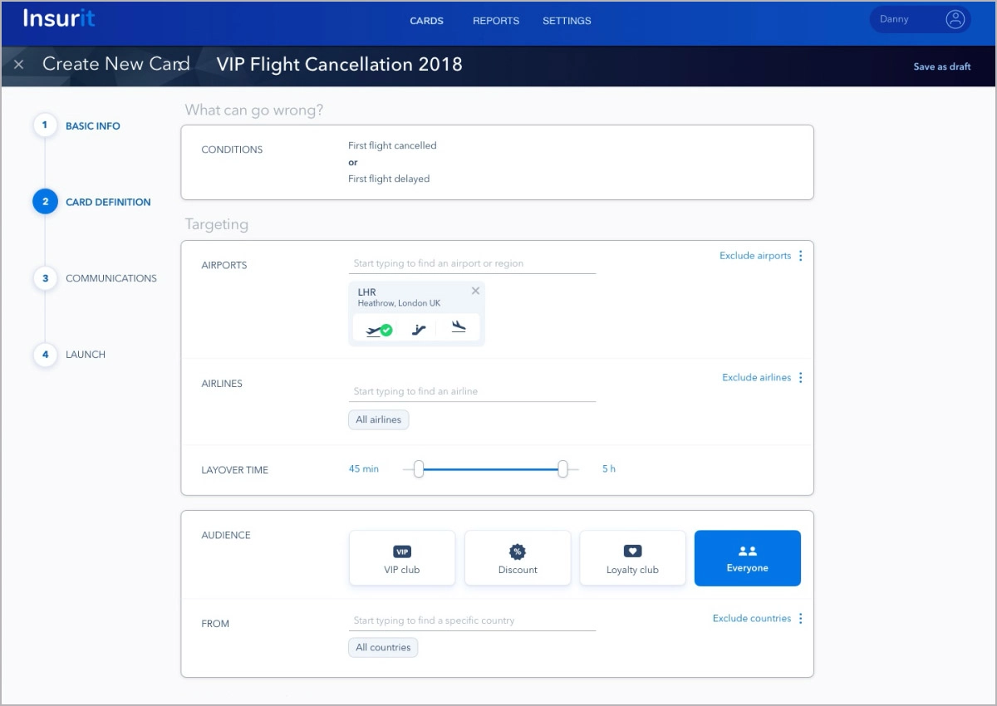Choose the Loyalty club audience

(632, 558)
